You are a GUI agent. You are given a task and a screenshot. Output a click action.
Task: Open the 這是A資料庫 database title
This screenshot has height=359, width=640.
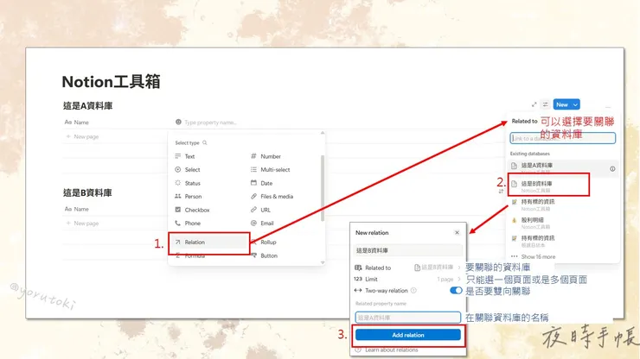pos(87,106)
